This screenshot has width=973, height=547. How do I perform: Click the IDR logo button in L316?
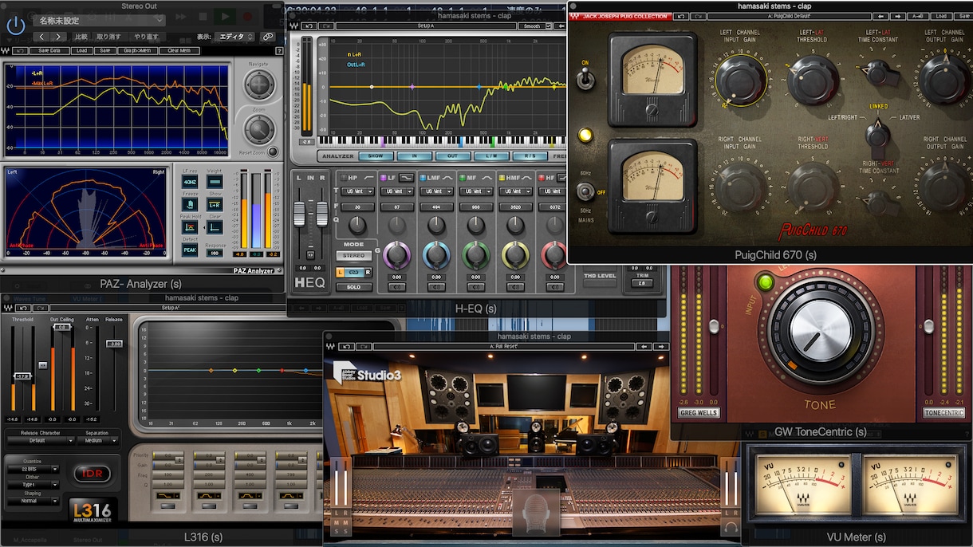coord(92,474)
